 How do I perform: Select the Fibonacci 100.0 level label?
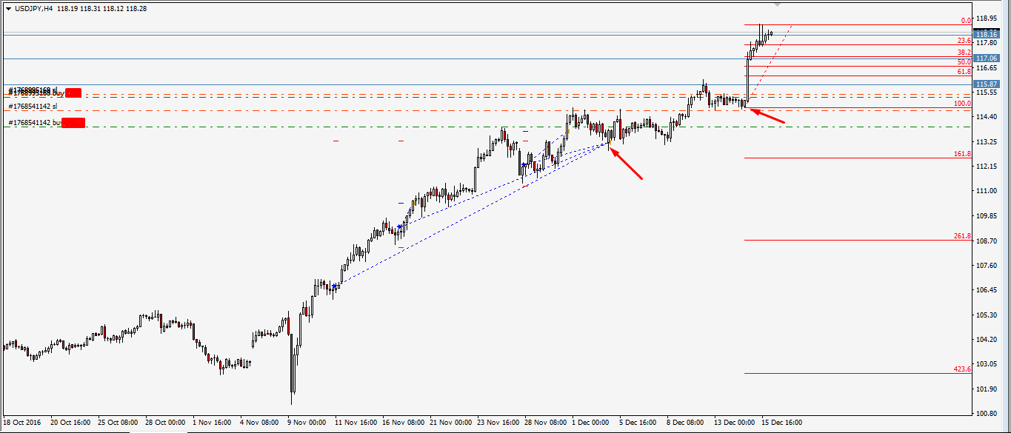tap(962, 104)
